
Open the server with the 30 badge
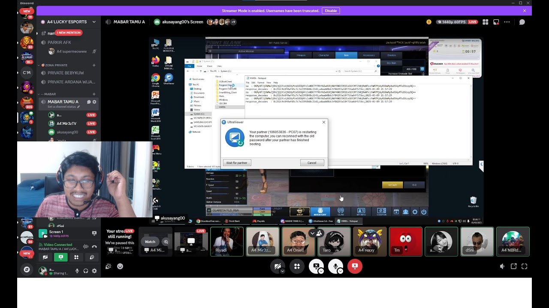(x=27, y=42)
